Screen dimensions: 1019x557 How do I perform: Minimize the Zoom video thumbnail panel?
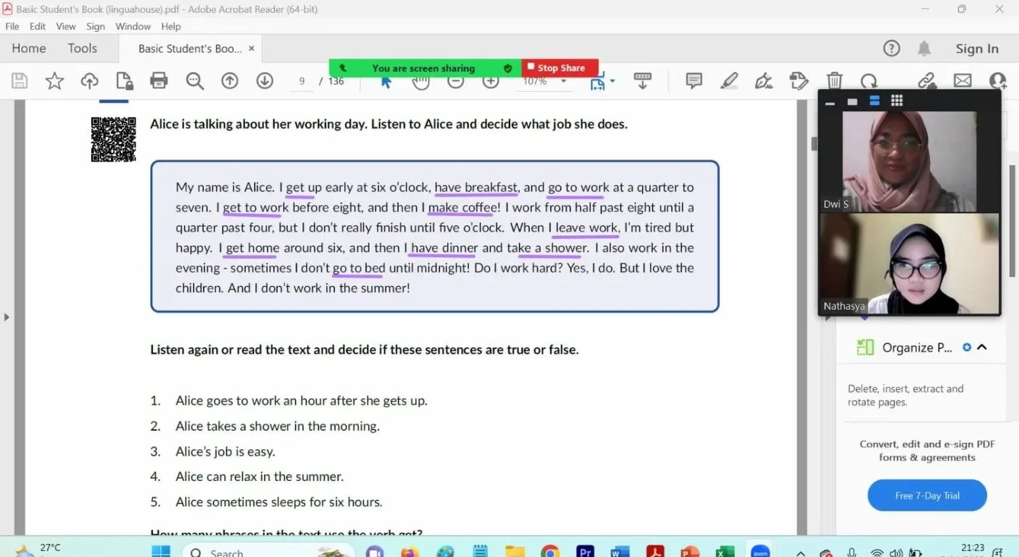(829, 102)
